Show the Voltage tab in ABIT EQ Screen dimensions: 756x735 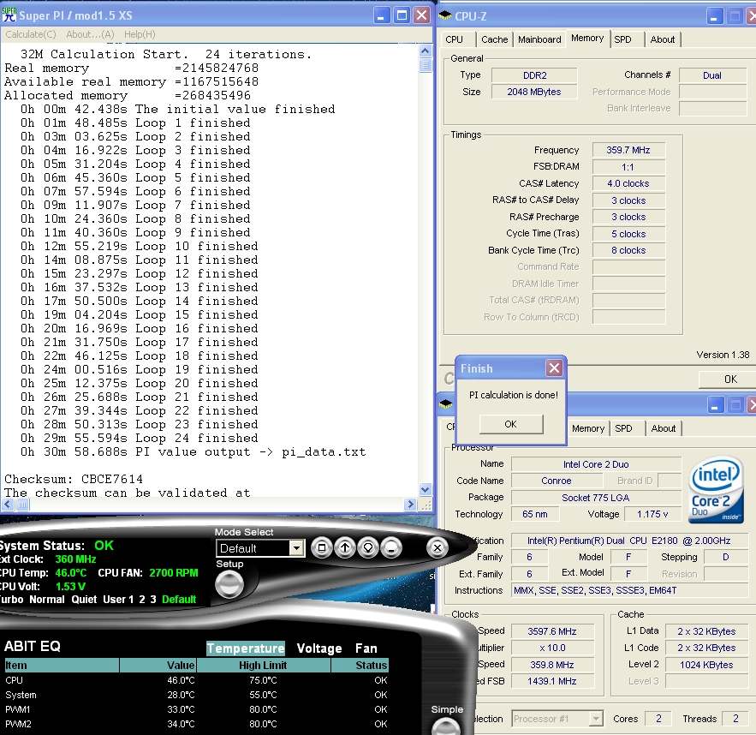pyautogui.click(x=319, y=648)
